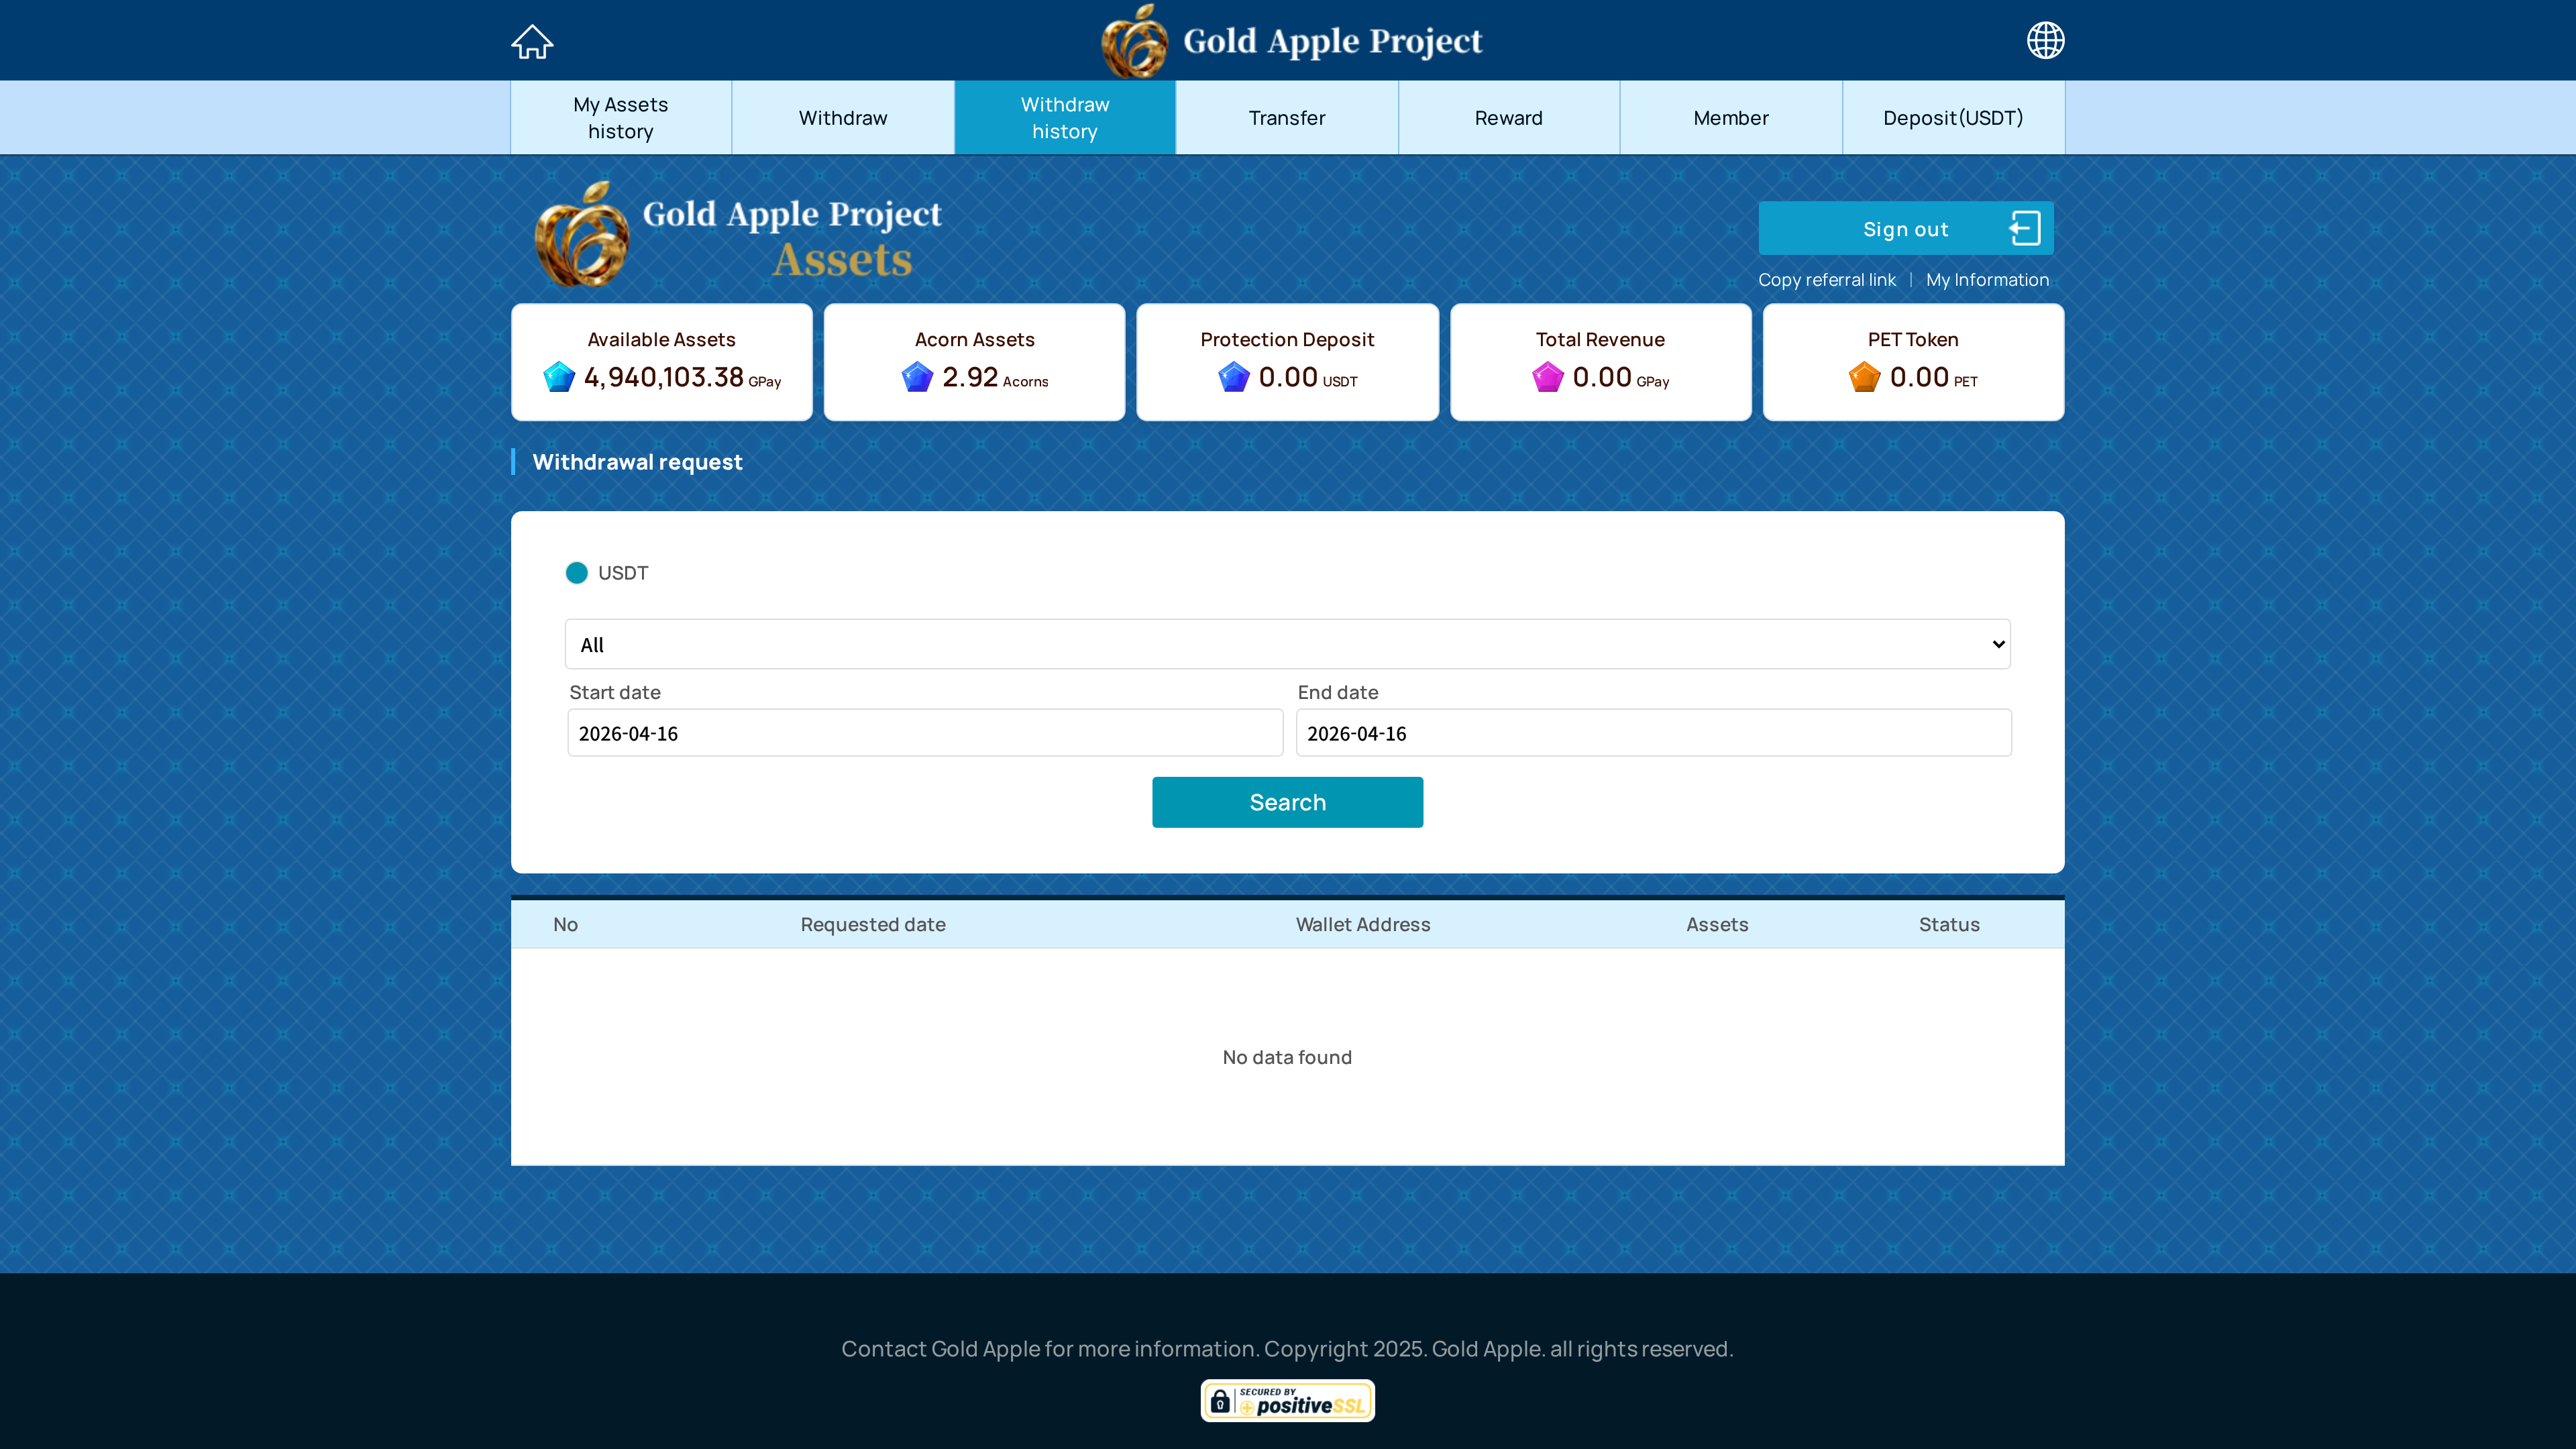The width and height of the screenshot is (2576, 1449).
Task: Open the Transfer tab
Action: tap(1286, 118)
